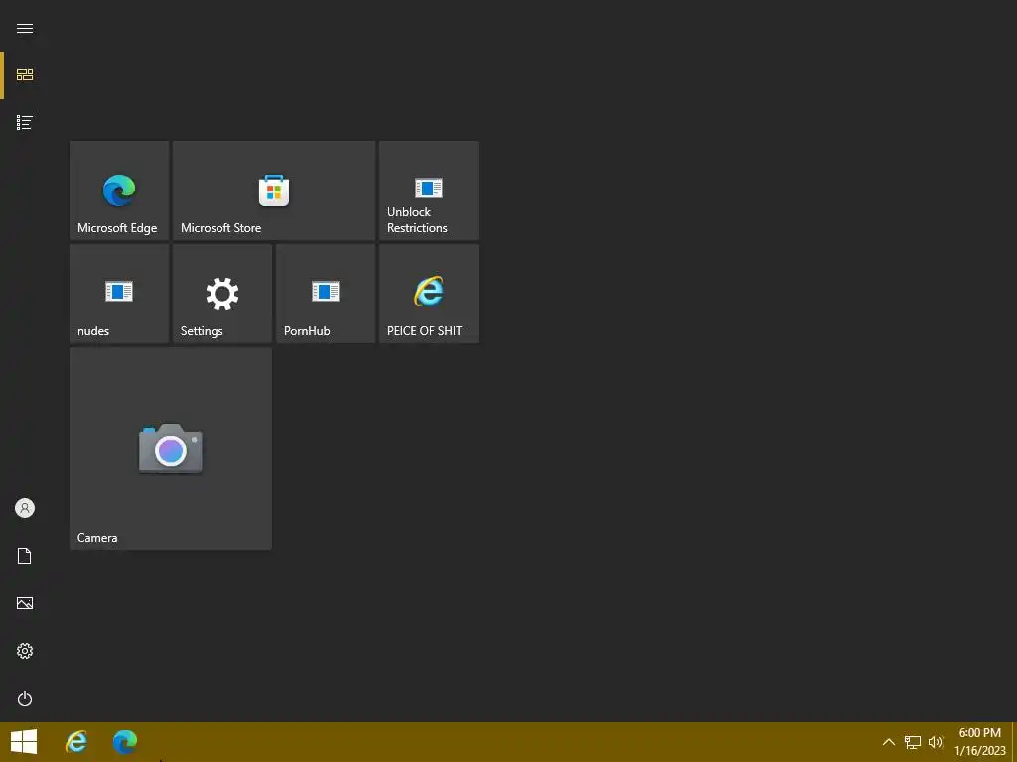Open the PEICE OF SHIT tile

[x=429, y=294]
